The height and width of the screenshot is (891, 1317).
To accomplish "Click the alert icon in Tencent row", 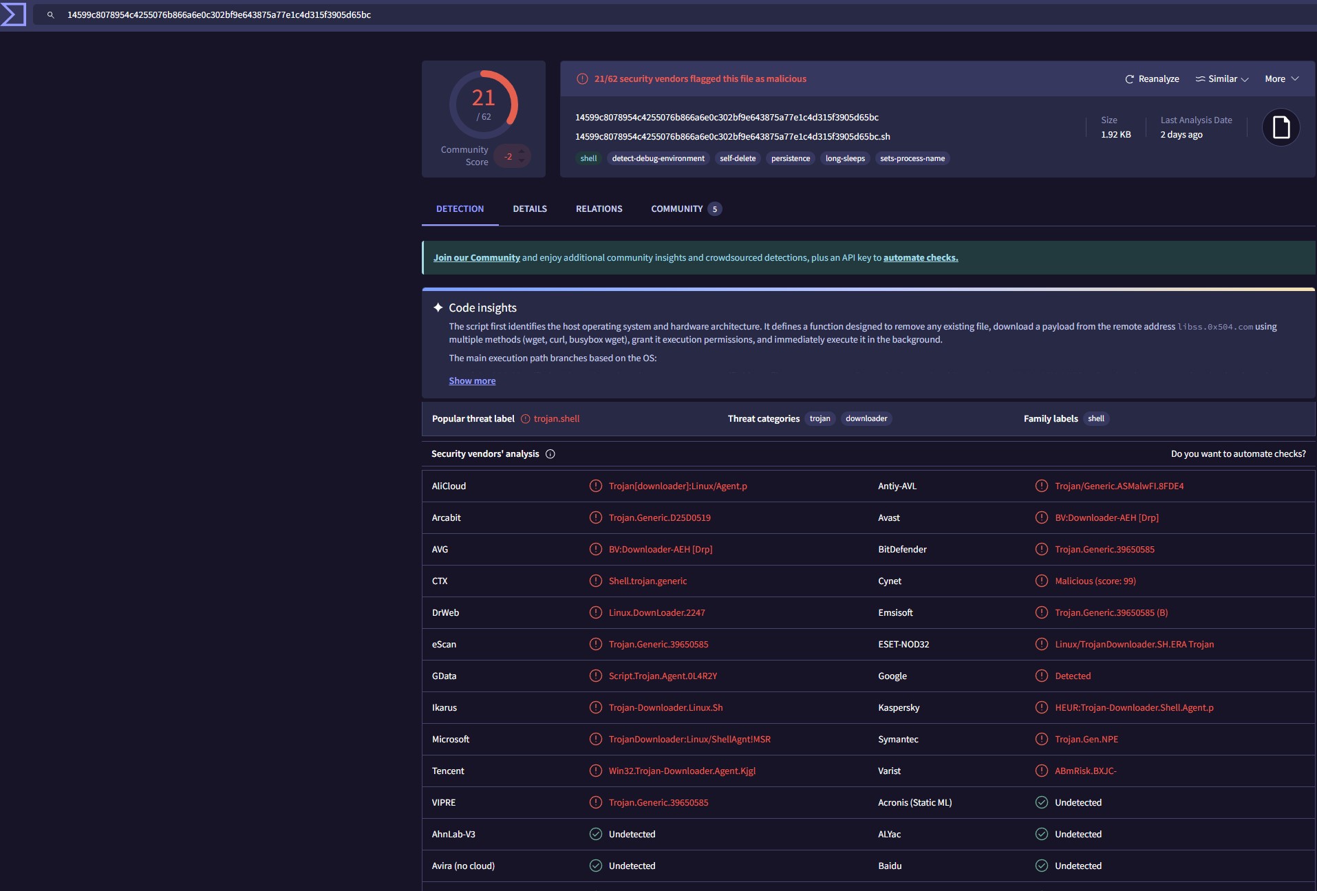I will [596, 771].
